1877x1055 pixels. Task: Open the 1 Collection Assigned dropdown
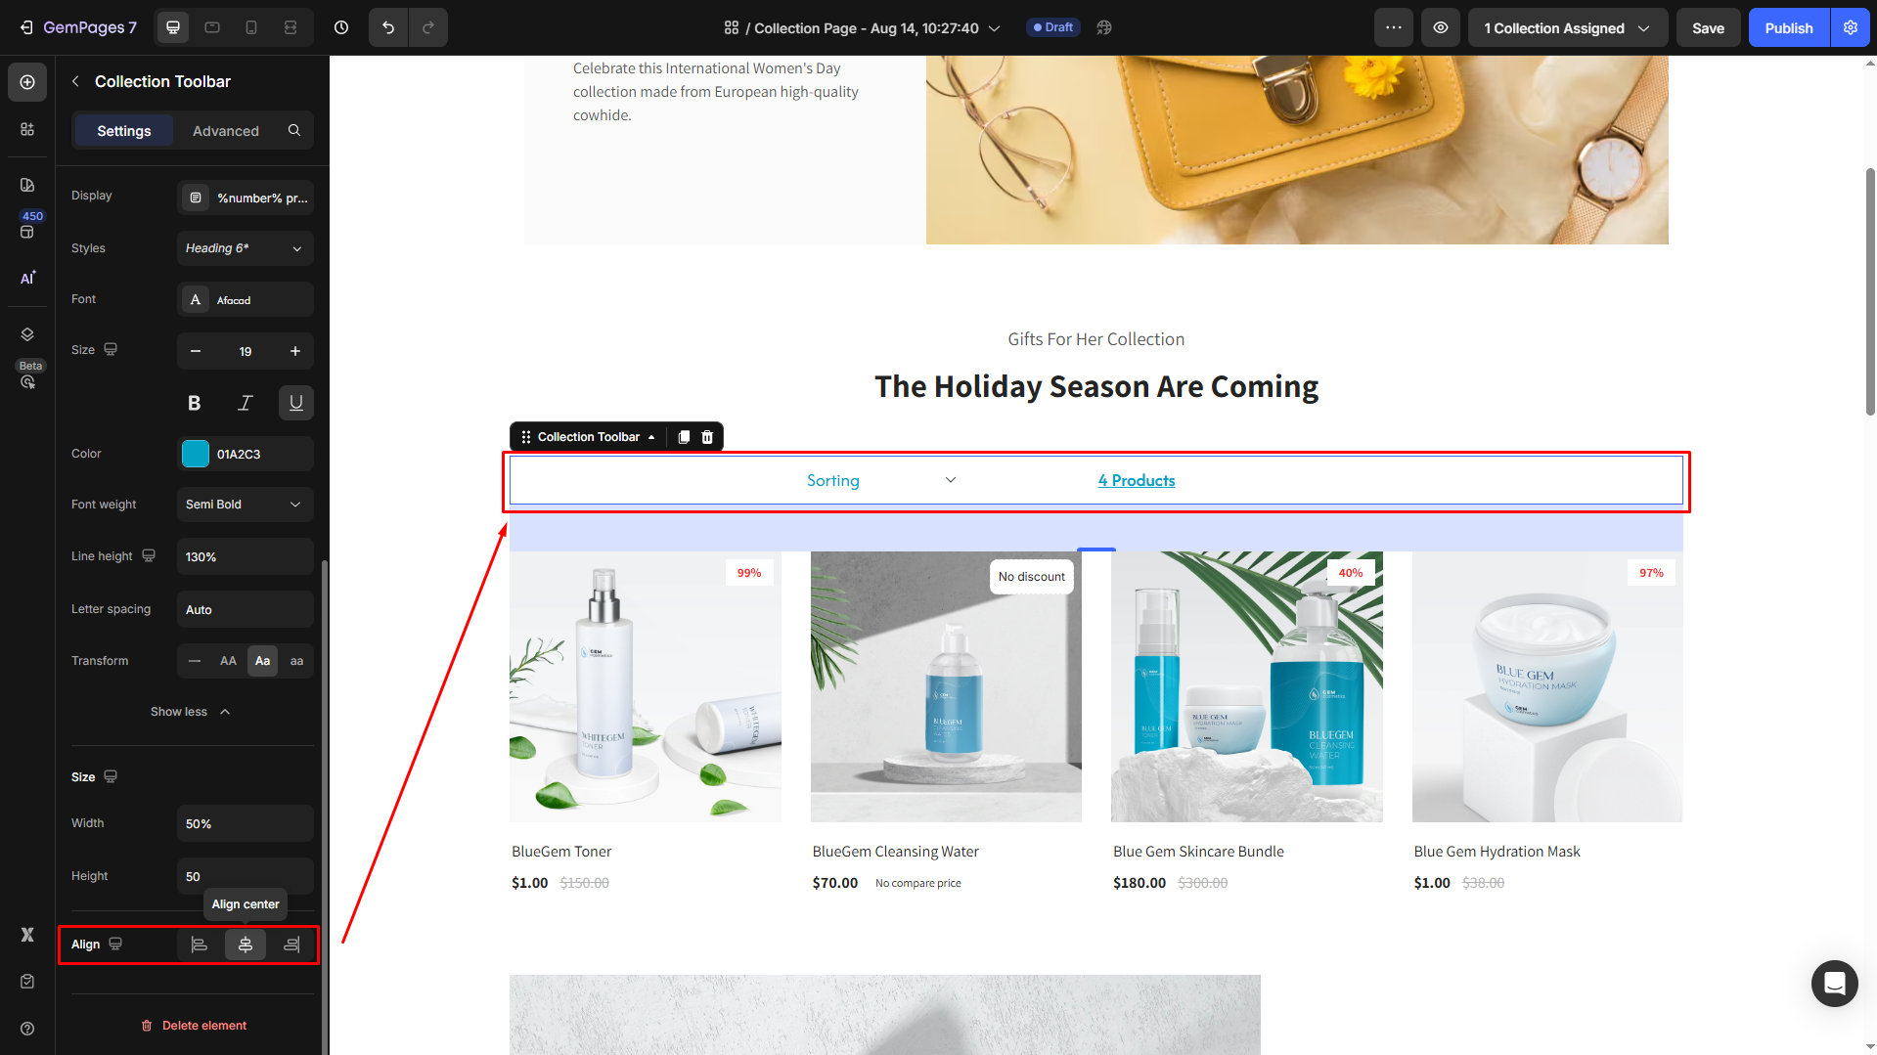tap(1567, 27)
